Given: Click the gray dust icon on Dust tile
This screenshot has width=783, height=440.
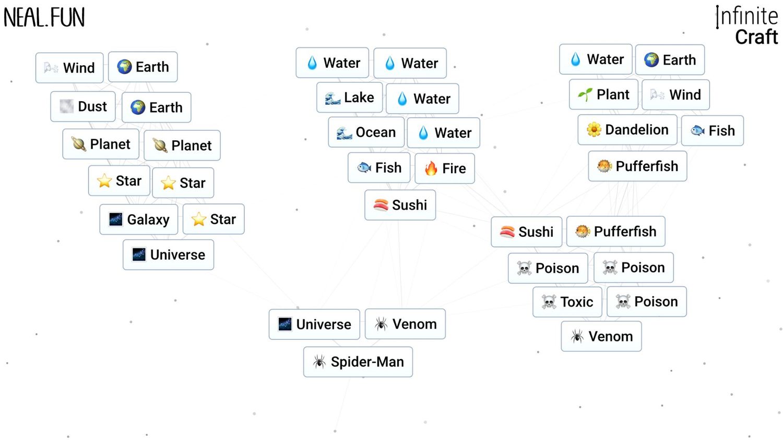Looking at the screenshot, I should point(66,107).
